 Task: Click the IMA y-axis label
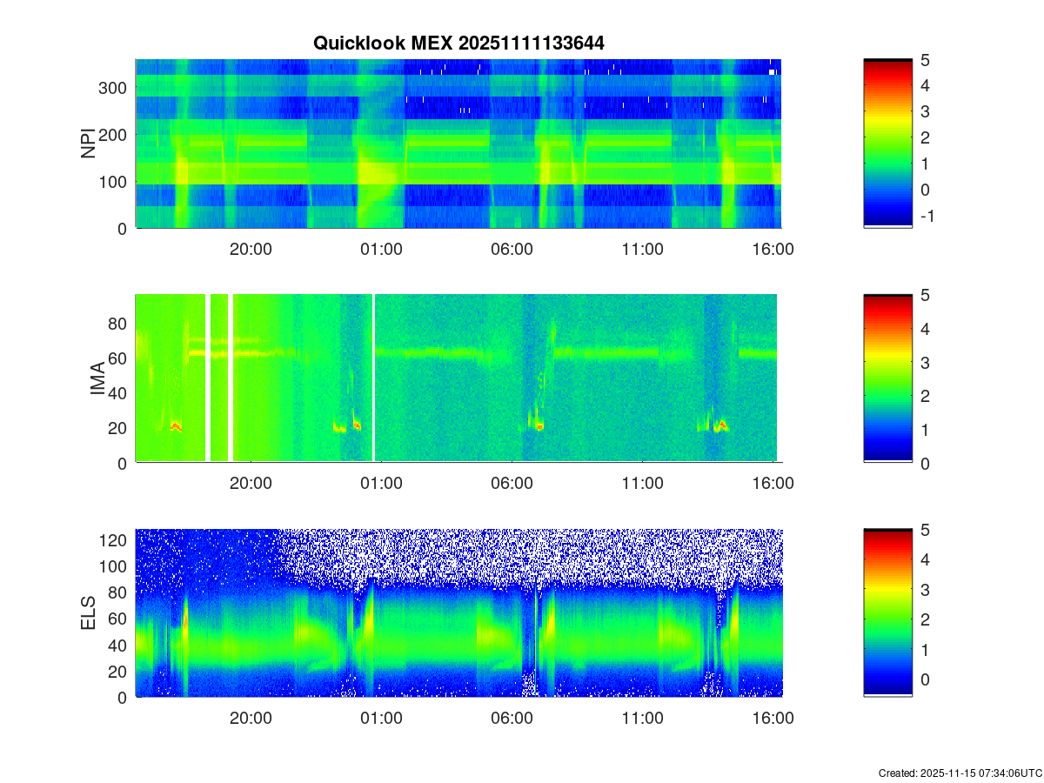click(x=97, y=378)
